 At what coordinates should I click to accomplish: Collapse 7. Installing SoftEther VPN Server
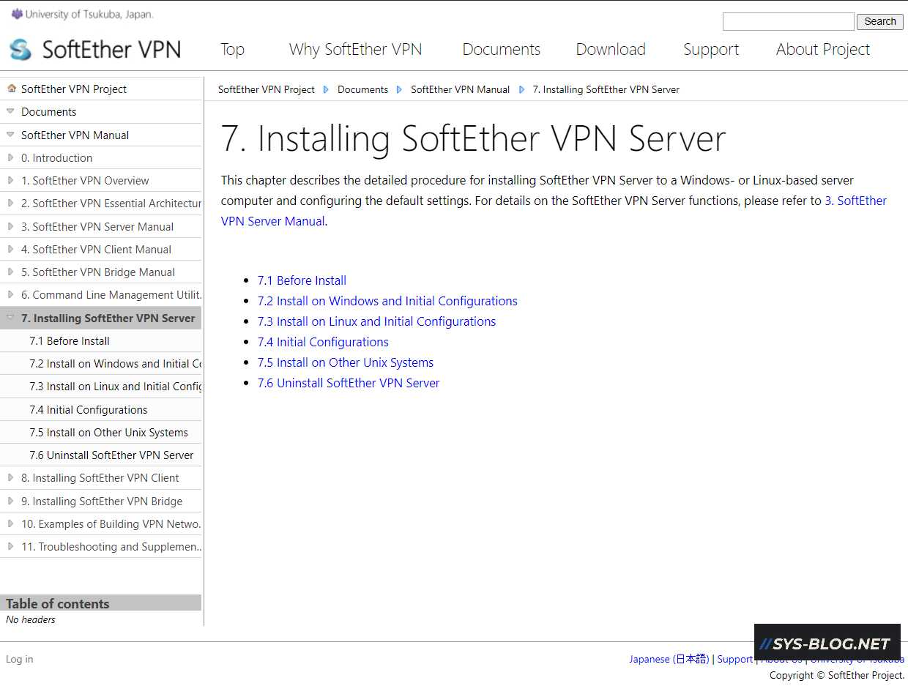pyautogui.click(x=10, y=318)
